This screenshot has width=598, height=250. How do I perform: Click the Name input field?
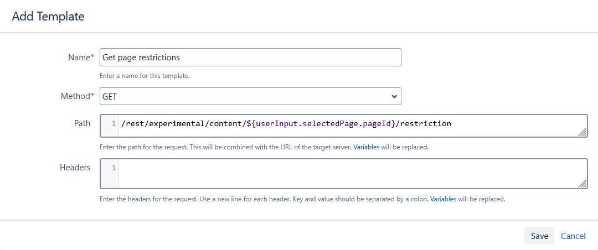[x=250, y=58]
